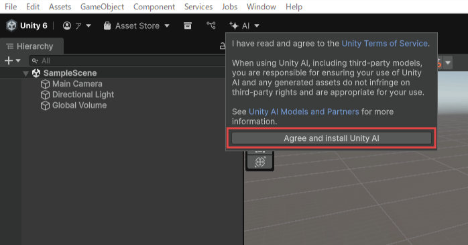The height and width of the screenshot is (245, 468).
Task: Click the Main Camera cube icon
Action: 45,84
